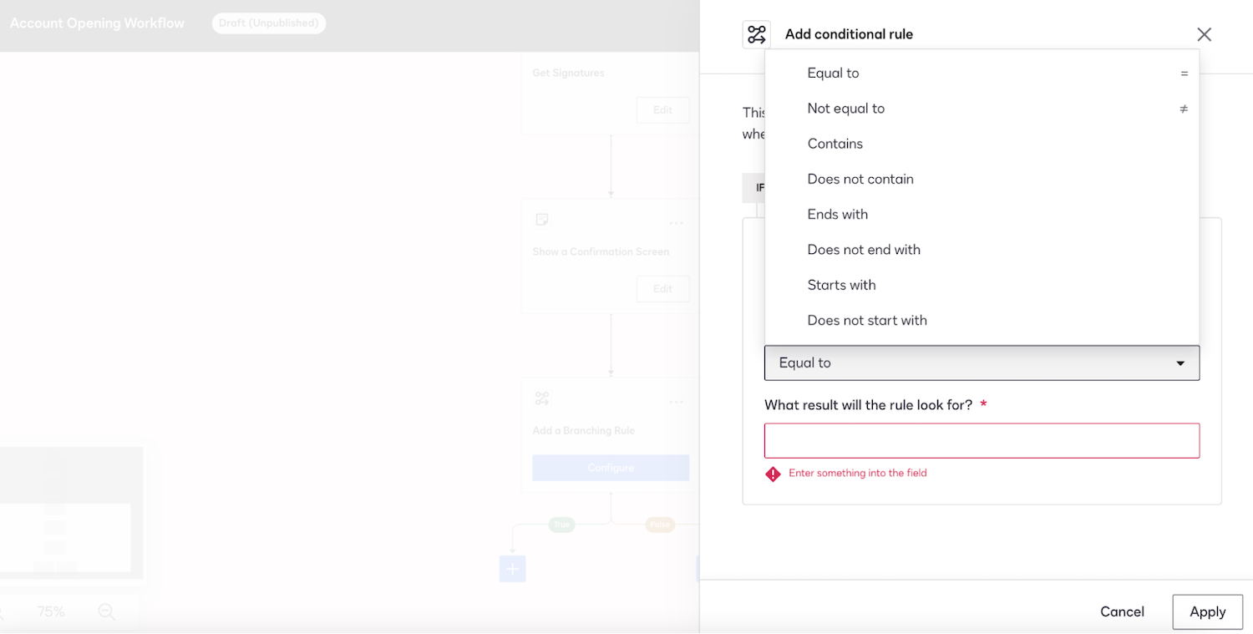The image size is (1253, 634).
Task: Click the equals symbol next to Equal to
Action: pos(1184,73)
